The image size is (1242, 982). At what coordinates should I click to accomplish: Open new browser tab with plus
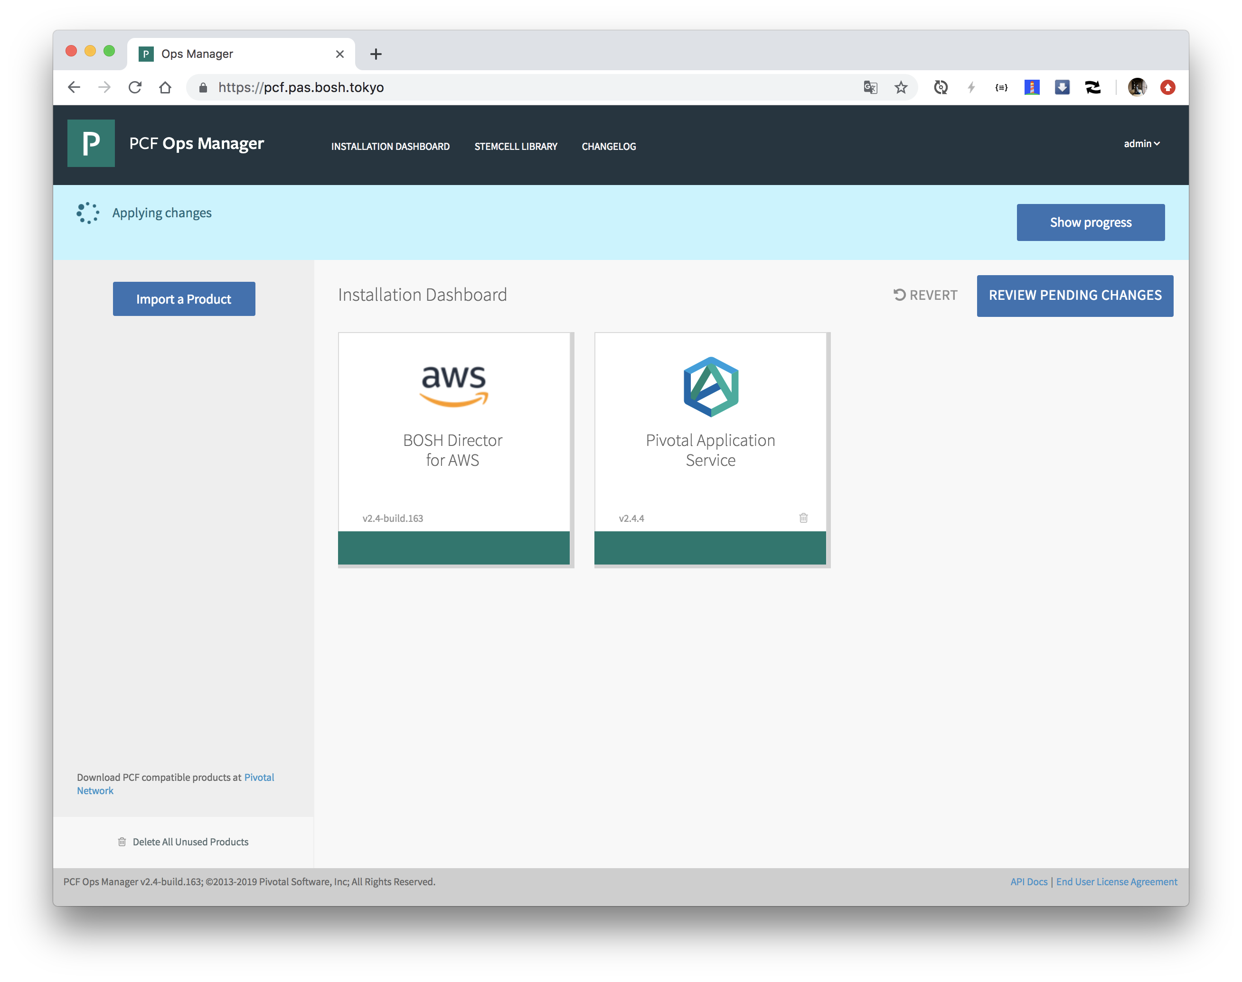coord(376,54)
